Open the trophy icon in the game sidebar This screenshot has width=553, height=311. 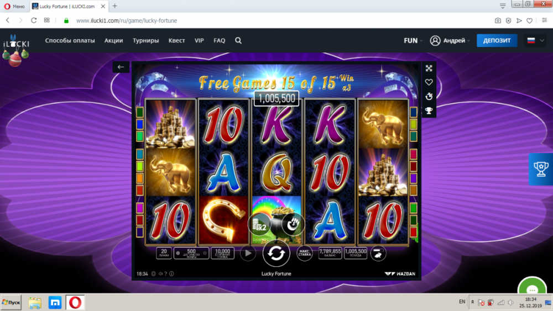[429, 111]
